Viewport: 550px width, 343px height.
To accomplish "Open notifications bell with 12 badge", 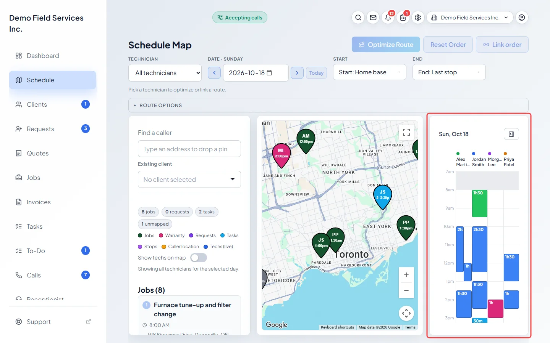I will (388, 18).
